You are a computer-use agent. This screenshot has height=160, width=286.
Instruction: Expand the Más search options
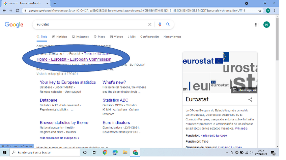click(x=132, y=37)
